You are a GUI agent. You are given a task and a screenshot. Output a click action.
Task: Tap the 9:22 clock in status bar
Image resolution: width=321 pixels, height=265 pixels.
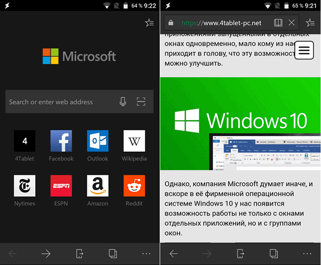coord(150,6)
